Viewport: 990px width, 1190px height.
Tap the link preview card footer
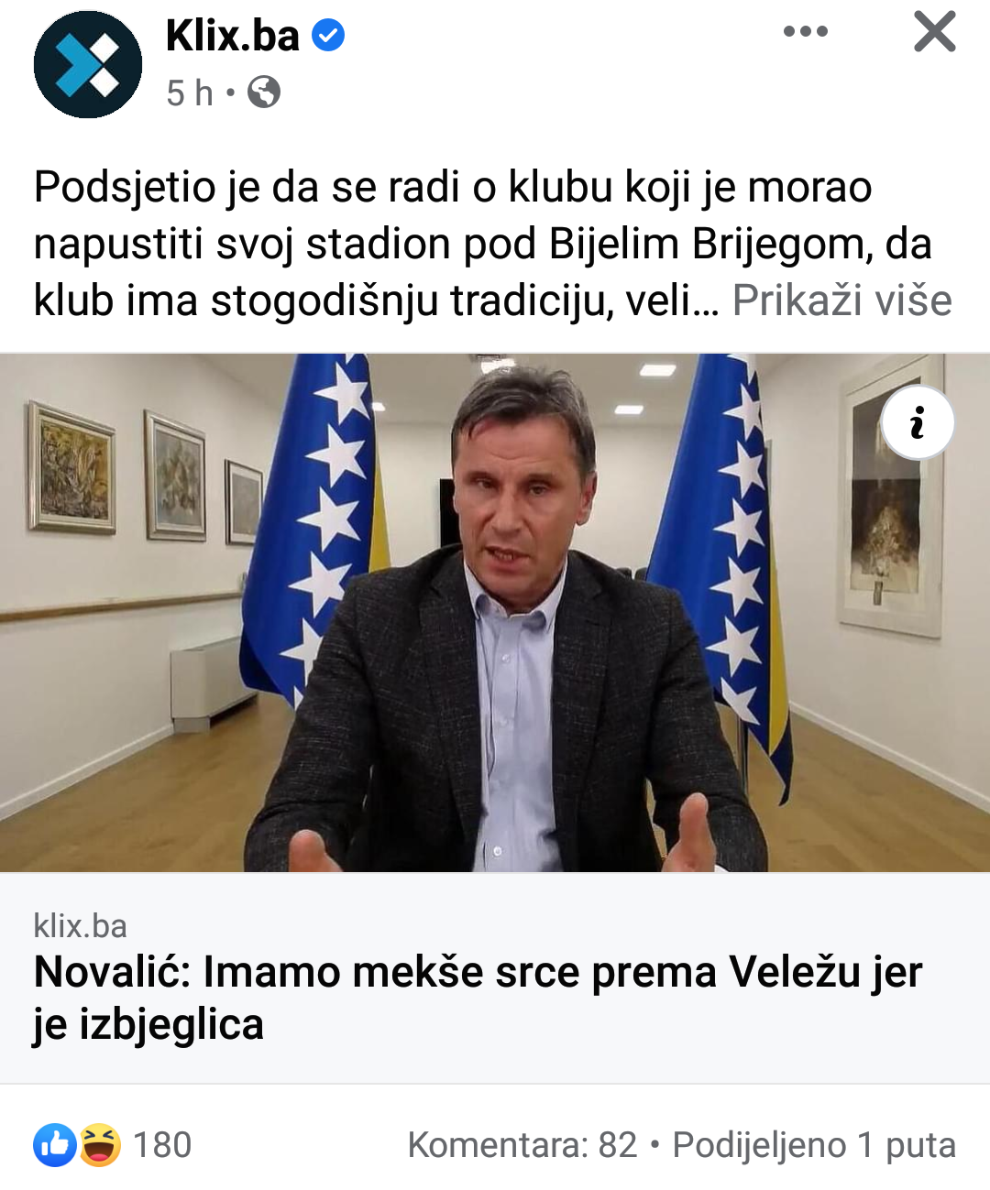495,978
